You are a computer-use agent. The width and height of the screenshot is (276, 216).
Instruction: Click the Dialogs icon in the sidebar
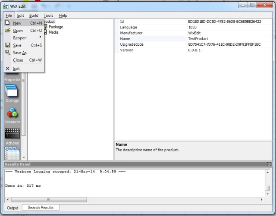coord(12,91)
